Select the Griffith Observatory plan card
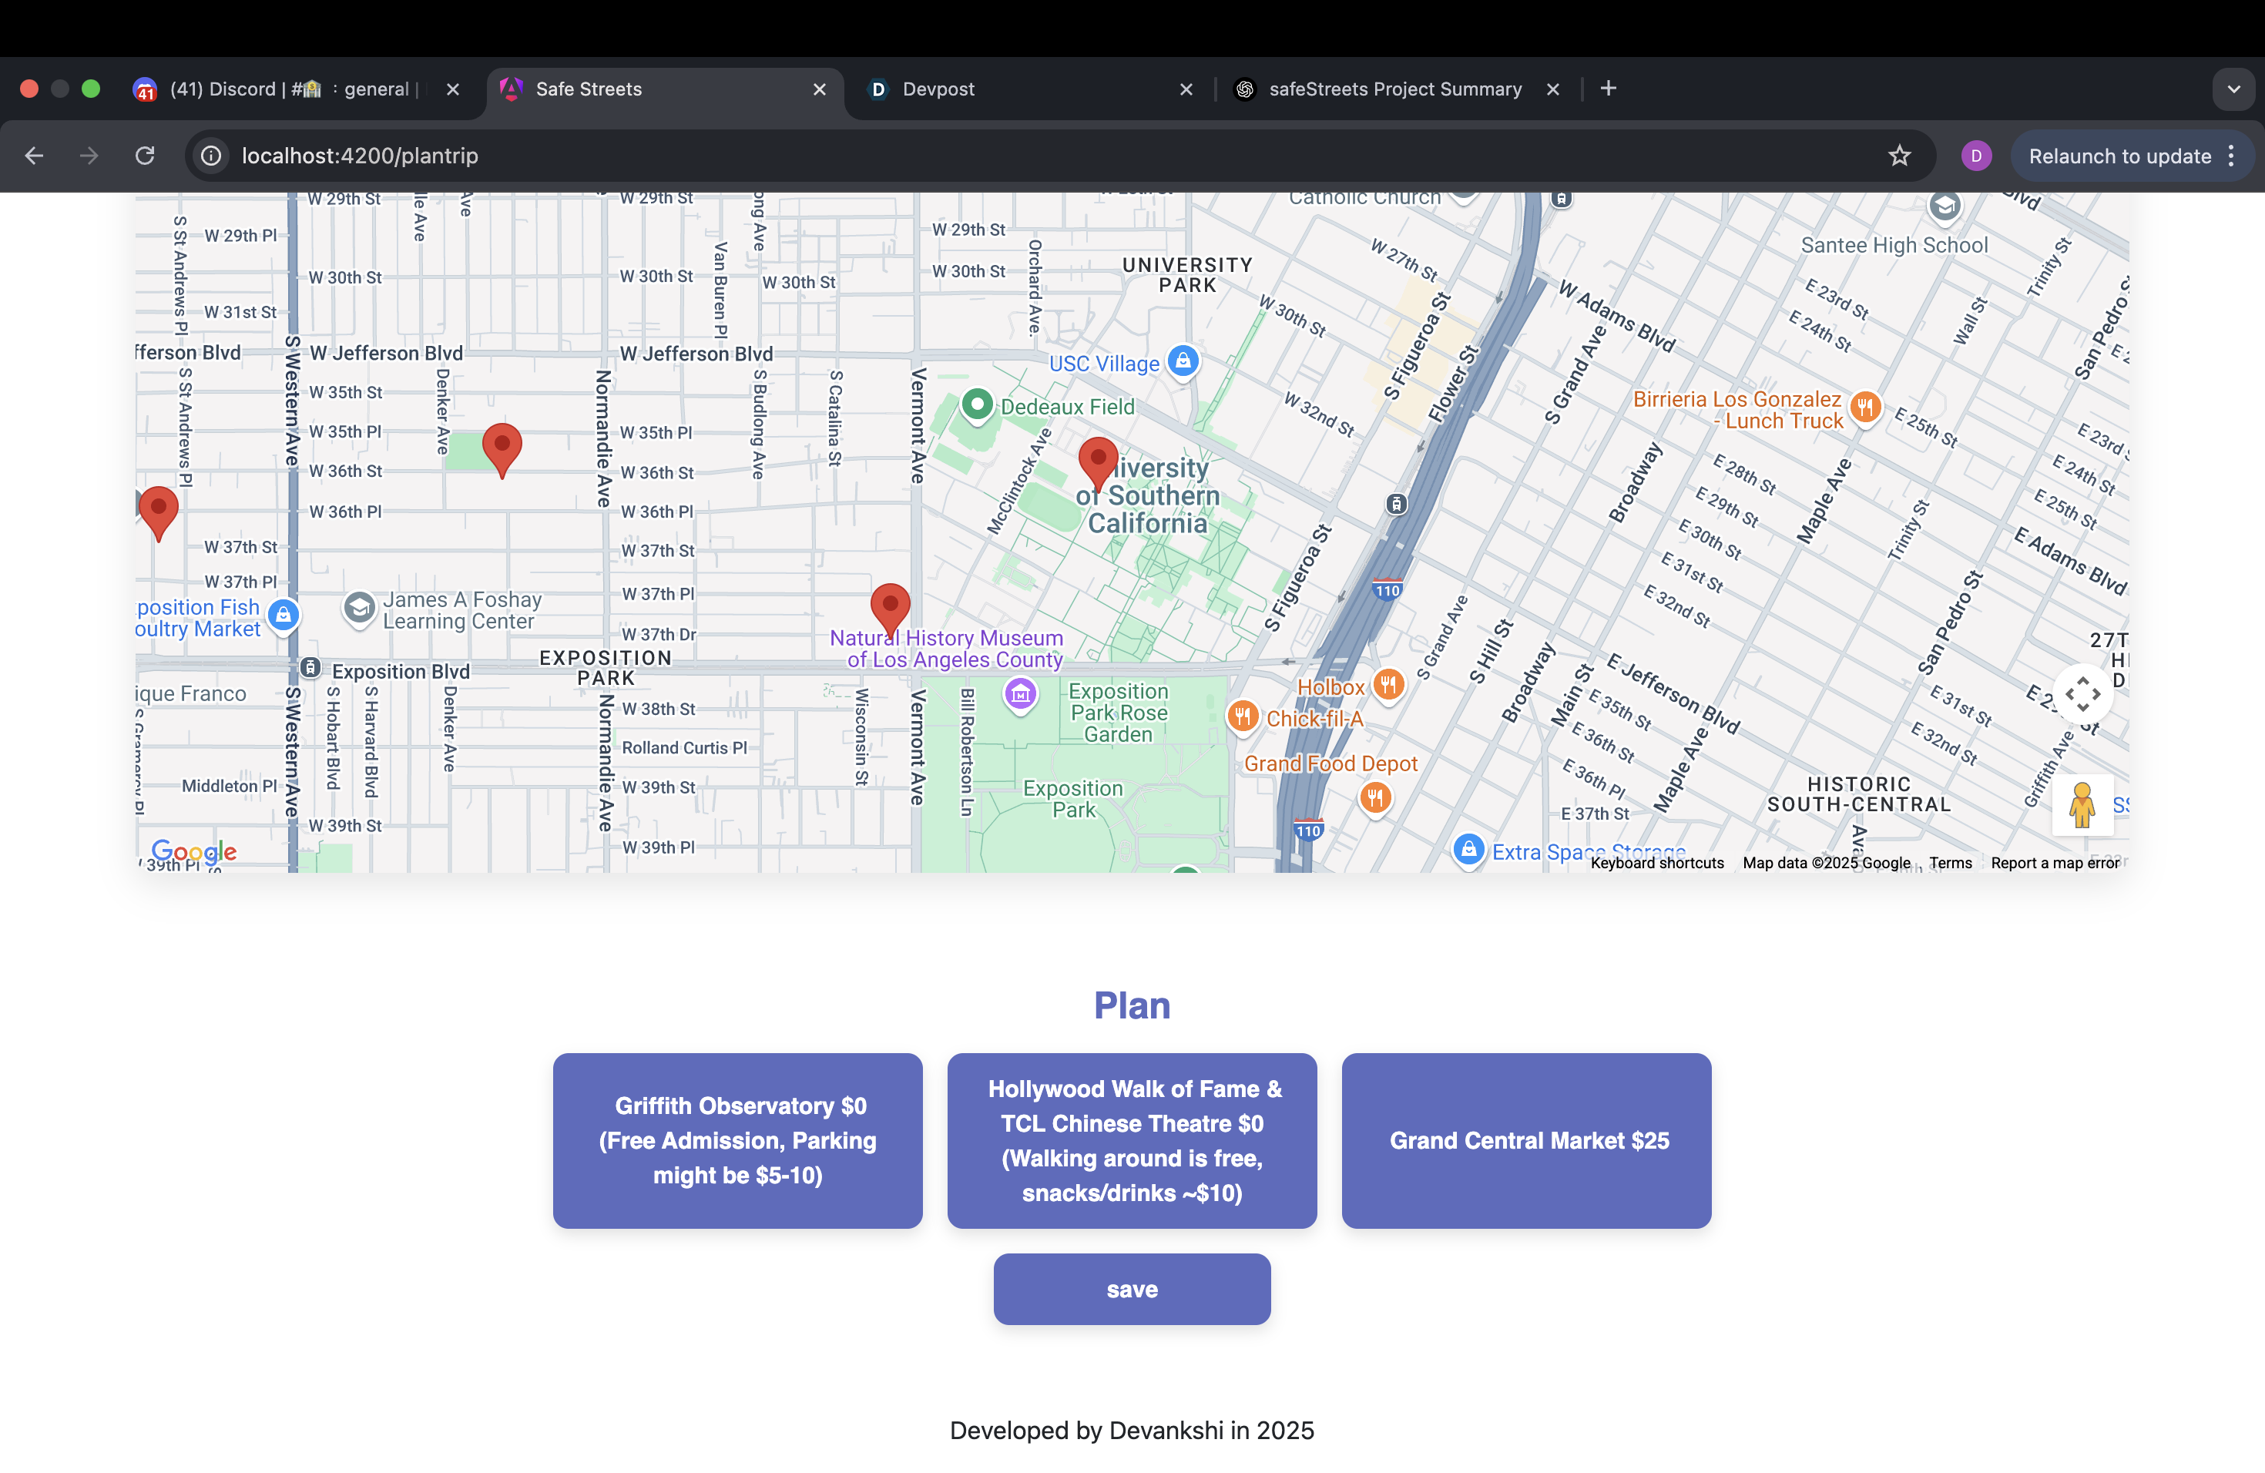Image resolution: width=2265 pixels, height=1473 pixels. [x=737, y=1140]
